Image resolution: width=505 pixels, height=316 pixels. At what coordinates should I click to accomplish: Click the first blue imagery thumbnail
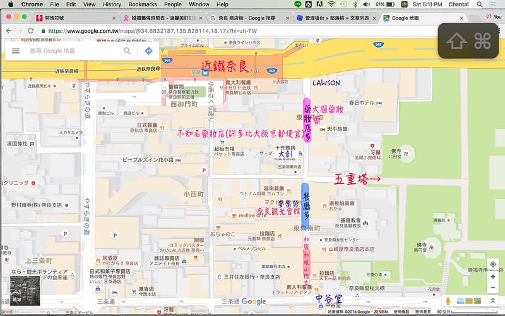(x=461, y=301)
